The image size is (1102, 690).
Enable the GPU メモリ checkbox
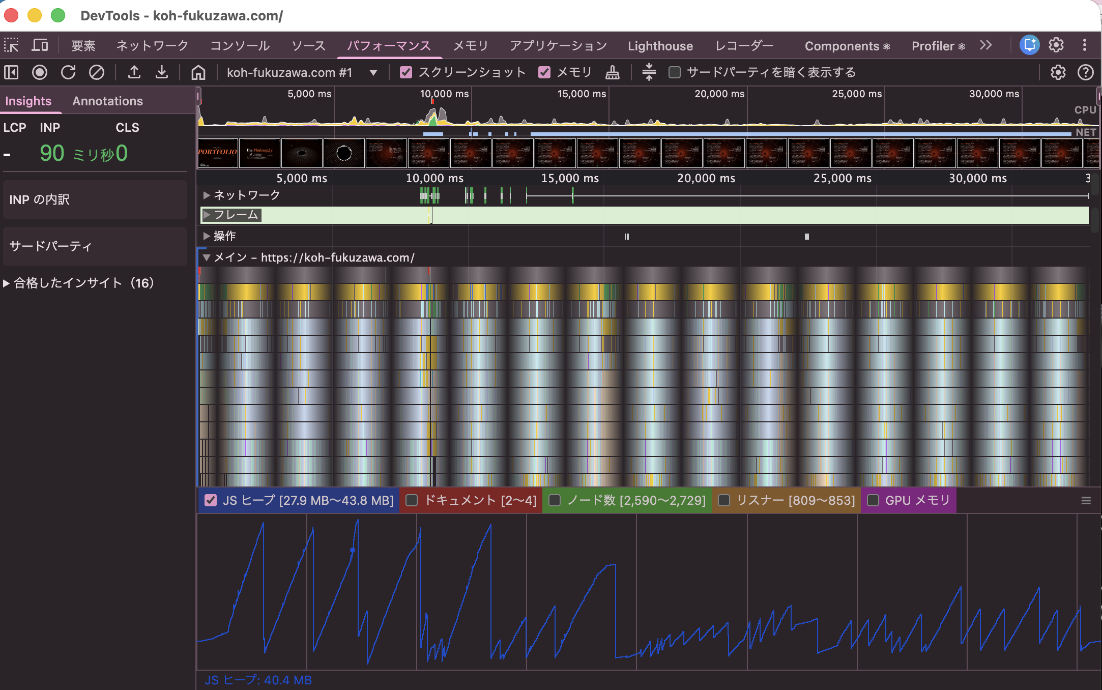click(873, 501)
